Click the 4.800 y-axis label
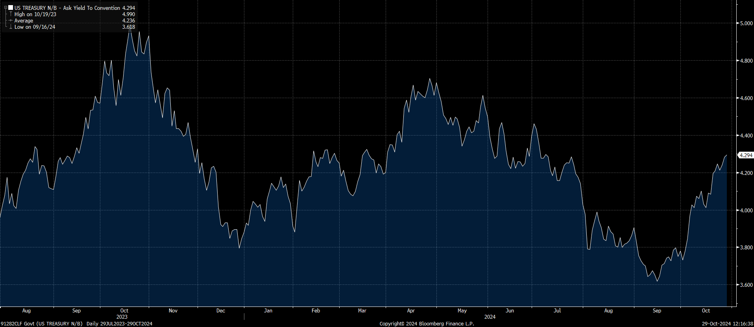 [746, 61]
